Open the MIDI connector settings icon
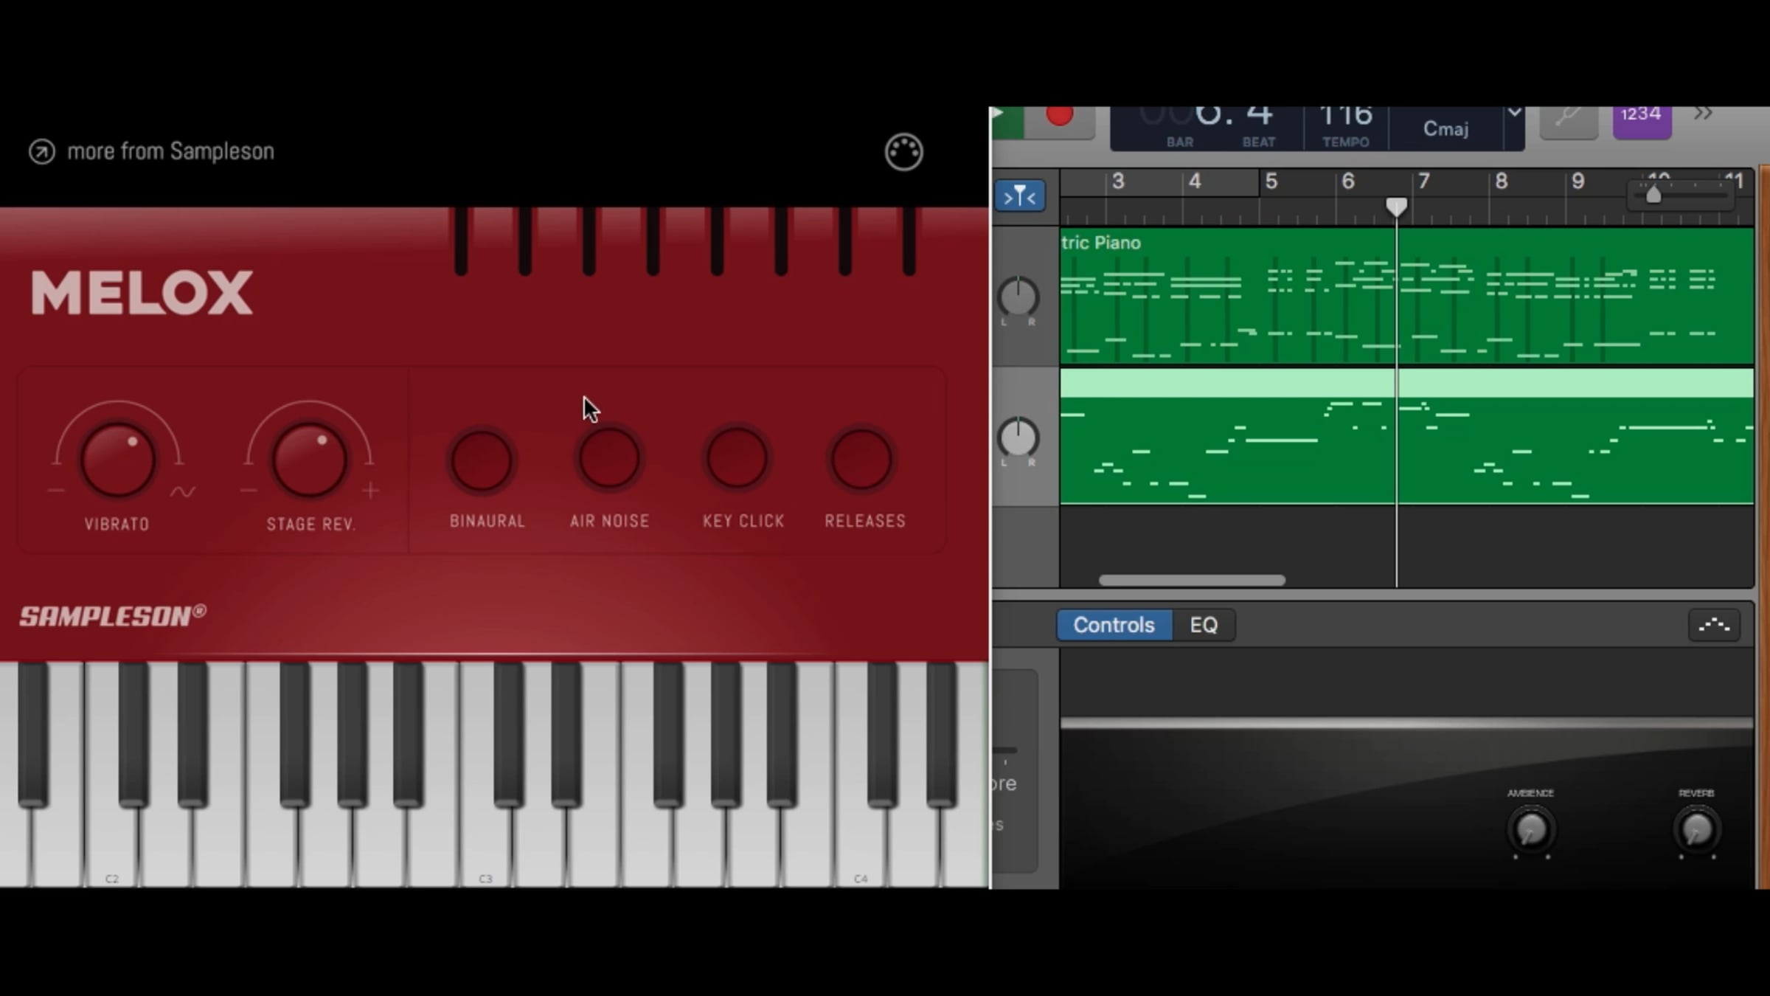This screenshot has height=996, width=1770. click(x=903, y=153)
